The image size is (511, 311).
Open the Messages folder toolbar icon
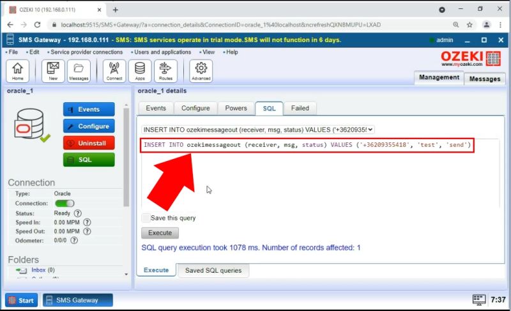point(79,71)
